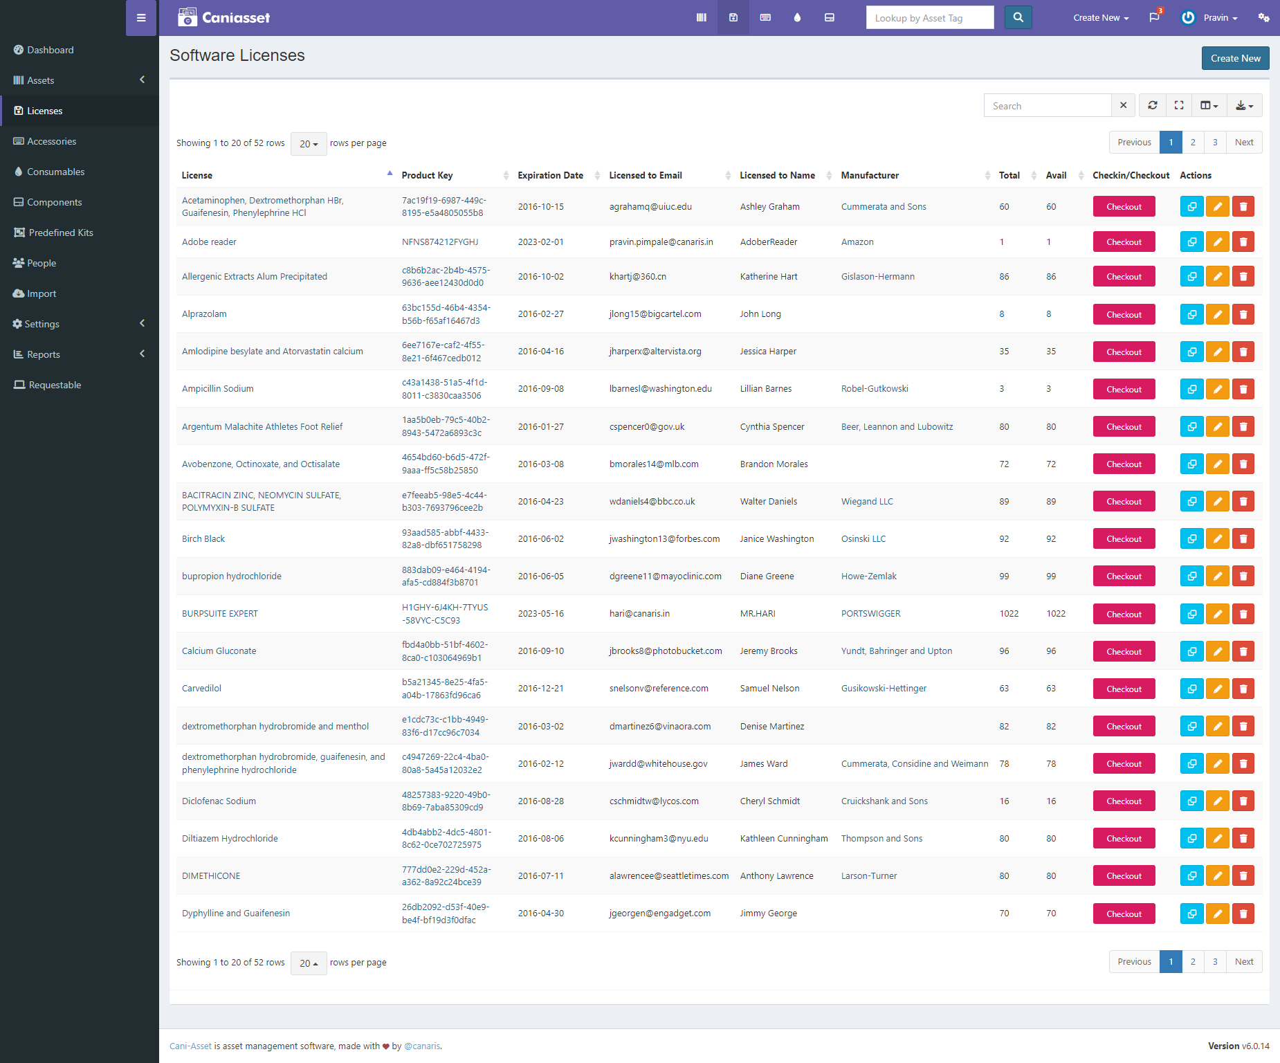Collapse the sidebar using hamburger icon

pos(141,17)
